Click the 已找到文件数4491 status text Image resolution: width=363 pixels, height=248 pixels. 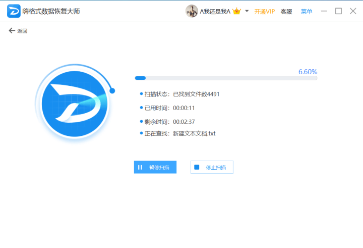[x=196, y=94]
